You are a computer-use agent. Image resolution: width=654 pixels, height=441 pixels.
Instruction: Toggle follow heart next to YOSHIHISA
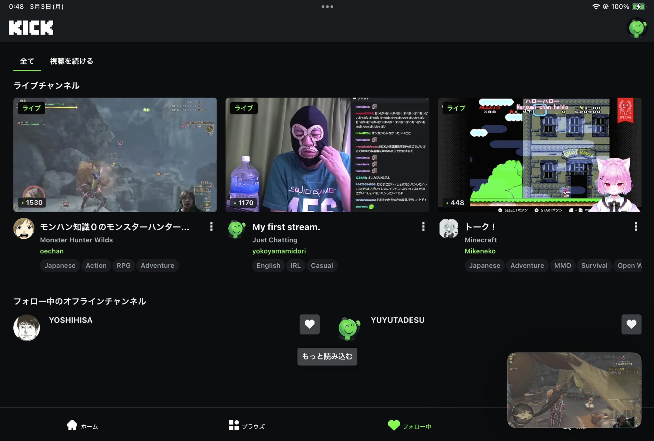(x=309, y=324)
